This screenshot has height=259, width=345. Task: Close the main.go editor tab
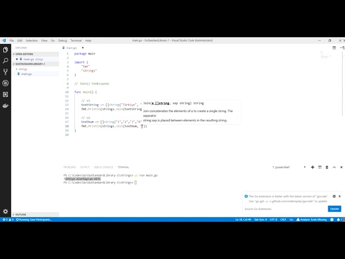(x=82, y=48)
